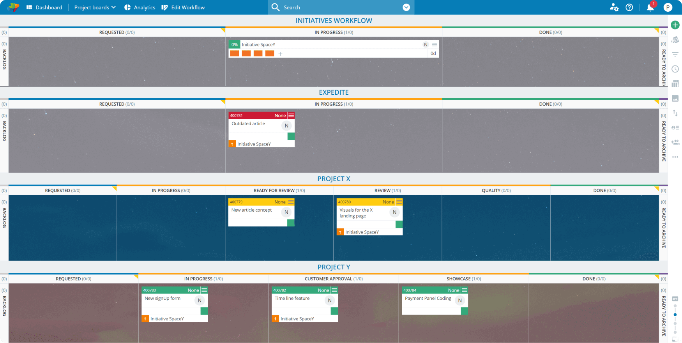Open the Payment Panel Coding card title
Viewport: 682px width, 343px height.
pyautogui.click(x=428, y=299)
